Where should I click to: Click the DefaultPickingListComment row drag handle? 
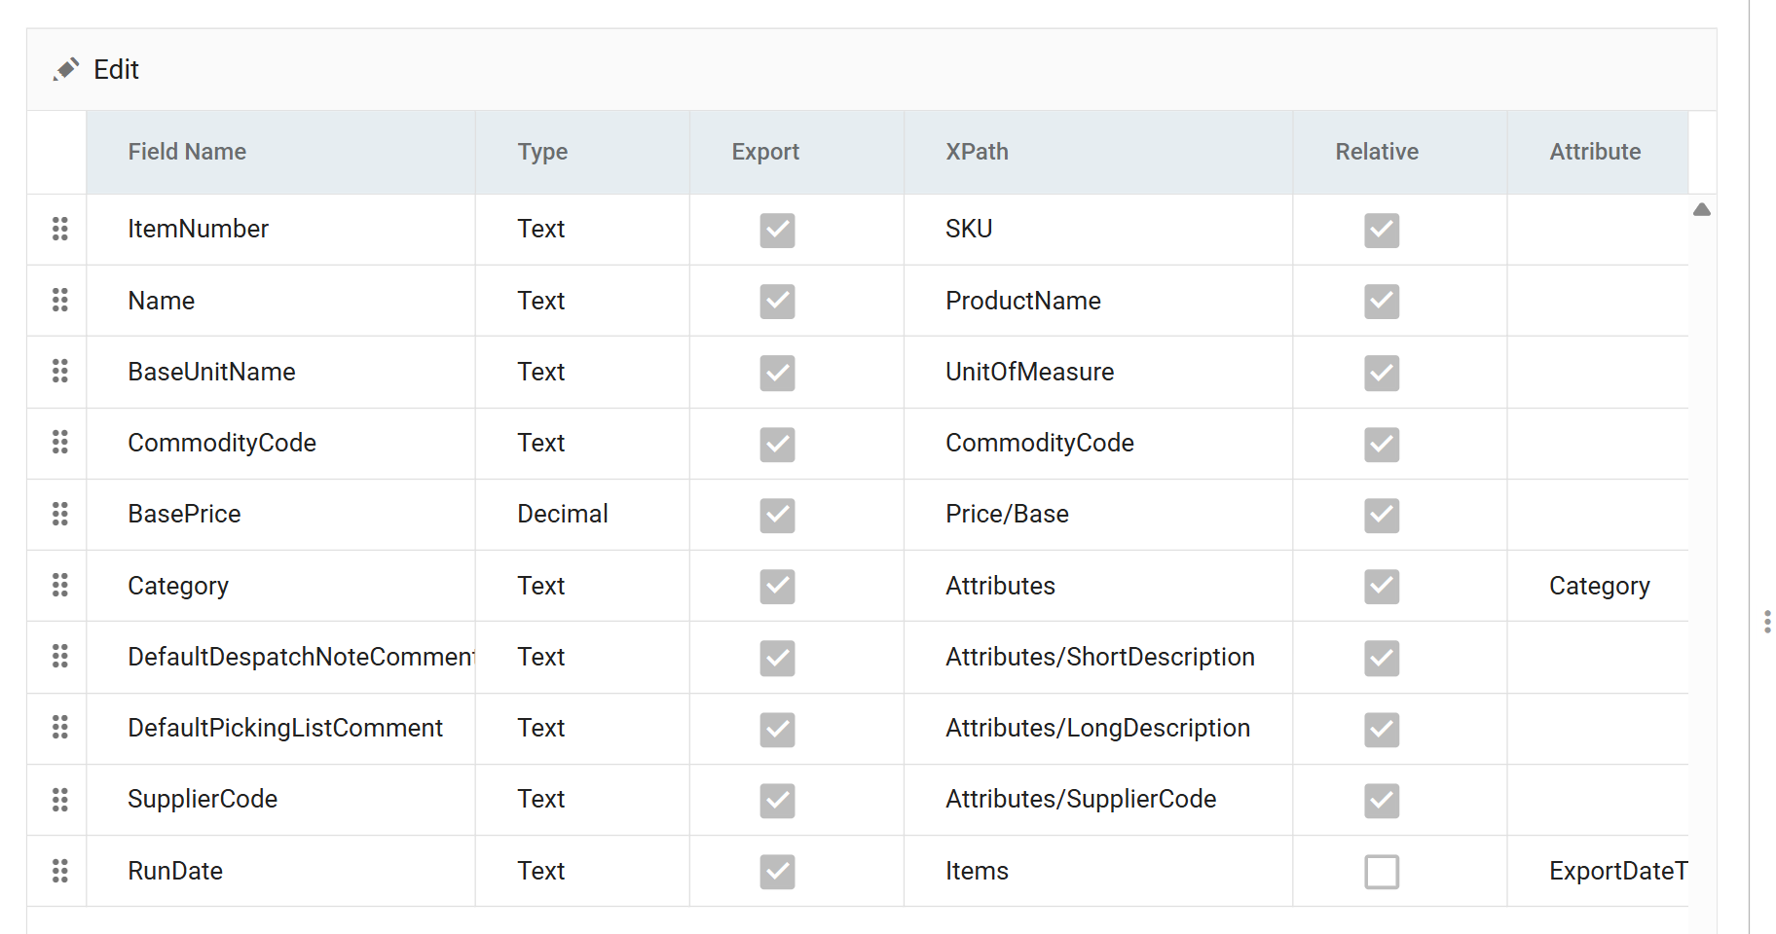(x=59, y=727)
